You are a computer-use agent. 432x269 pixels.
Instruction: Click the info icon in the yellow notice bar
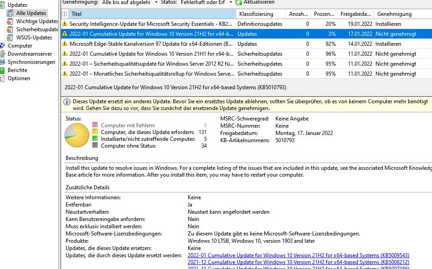tap(67, 102)
